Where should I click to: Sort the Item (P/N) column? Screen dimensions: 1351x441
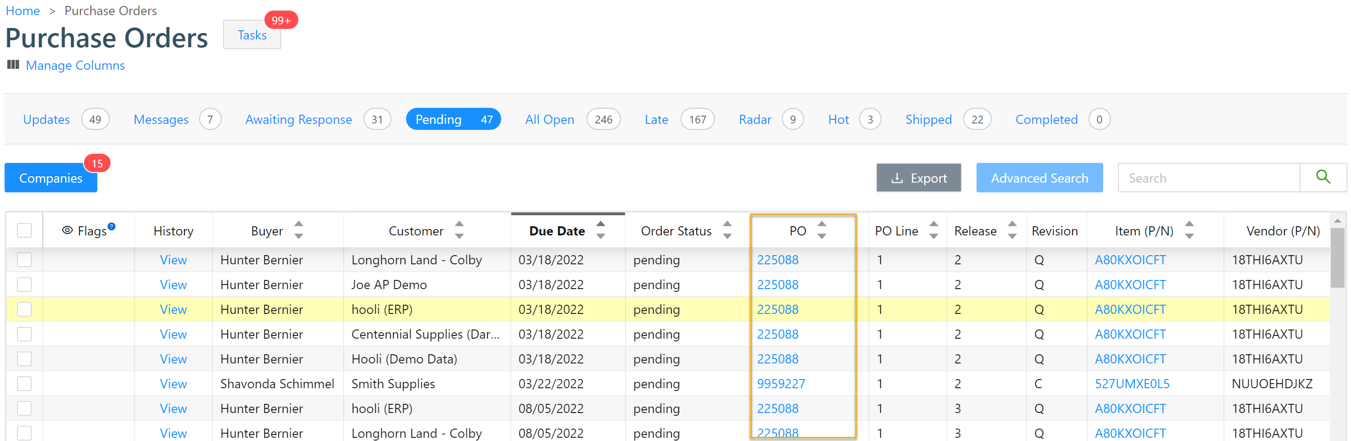[1189, 230]
